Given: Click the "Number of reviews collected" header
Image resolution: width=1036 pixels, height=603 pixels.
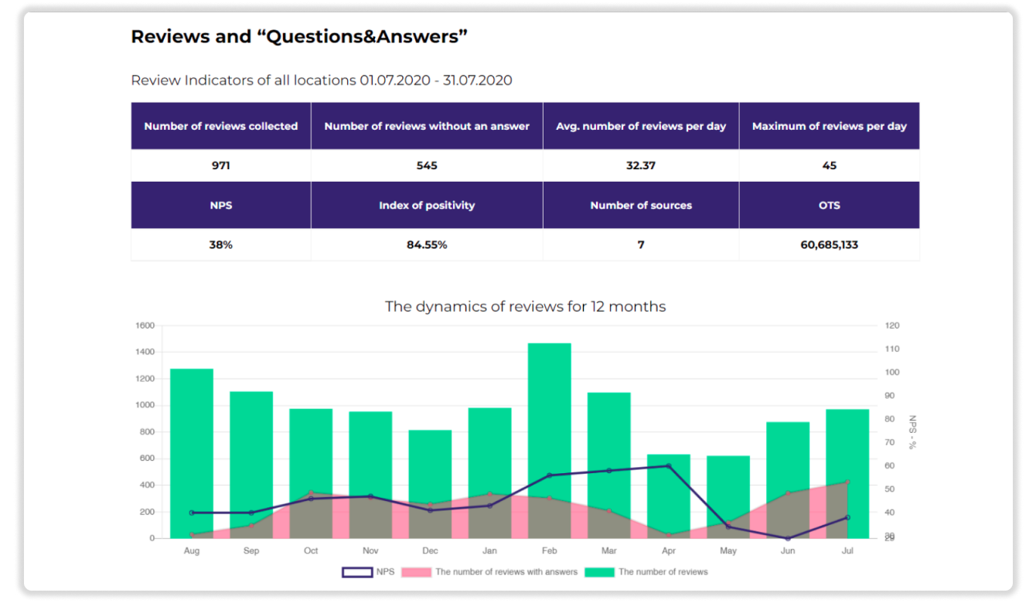Looking at the screenshot, I should click(220, 126).
